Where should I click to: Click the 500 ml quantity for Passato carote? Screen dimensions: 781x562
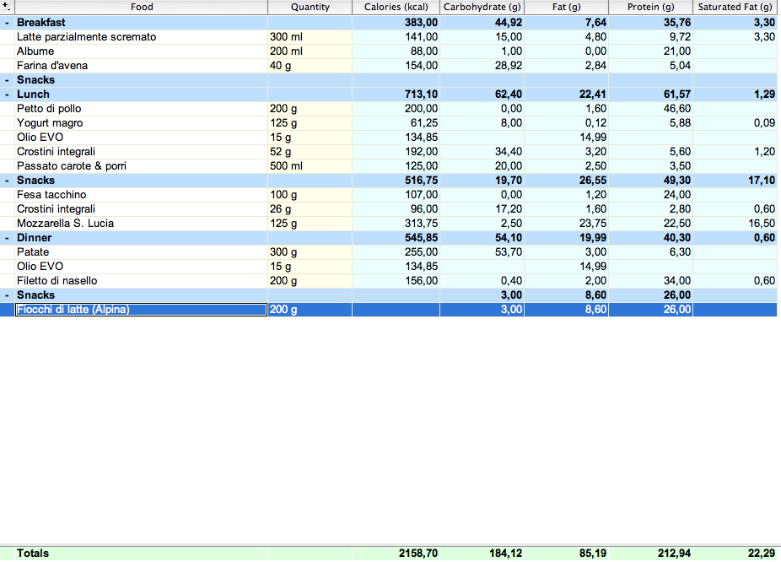pos(286,166)
